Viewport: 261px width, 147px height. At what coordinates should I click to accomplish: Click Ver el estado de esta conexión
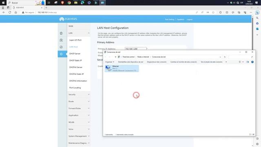click(212, 62)
